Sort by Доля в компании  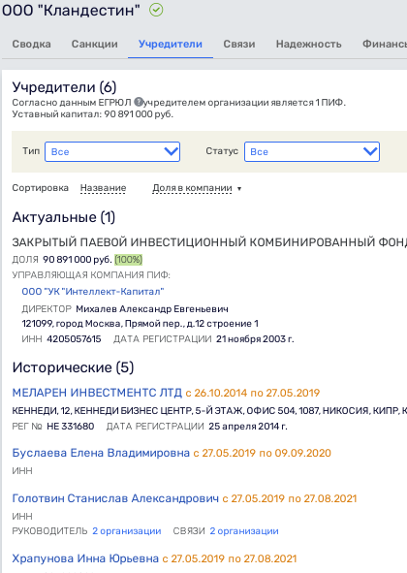pyautogui.click(x=192, y=188)
